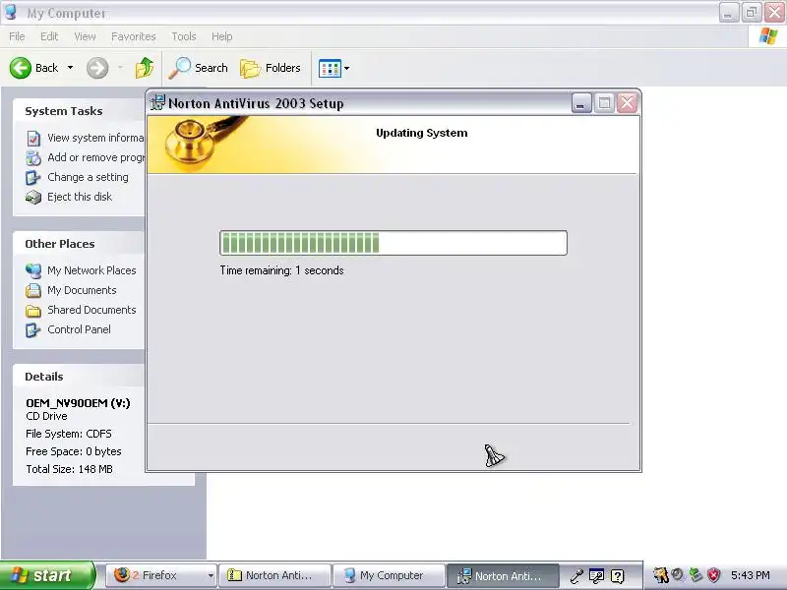This screenshot has height=590, width=787.
Task: Collapse the System Tasks panel header
Action: tap(81, 111)
